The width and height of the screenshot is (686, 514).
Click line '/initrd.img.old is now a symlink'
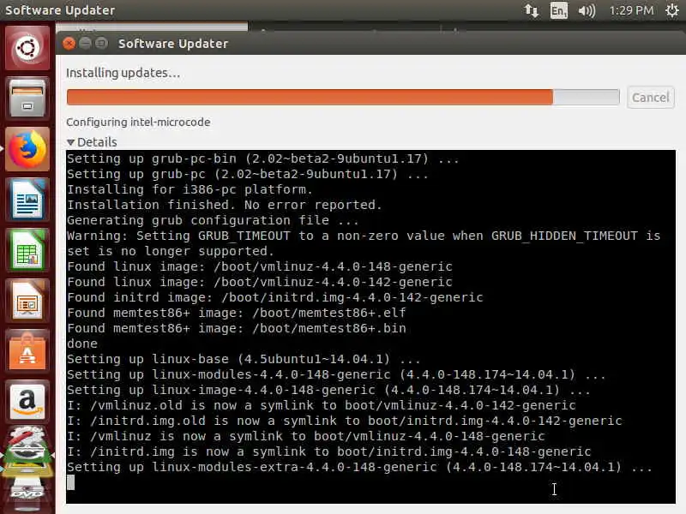point(345,421)
